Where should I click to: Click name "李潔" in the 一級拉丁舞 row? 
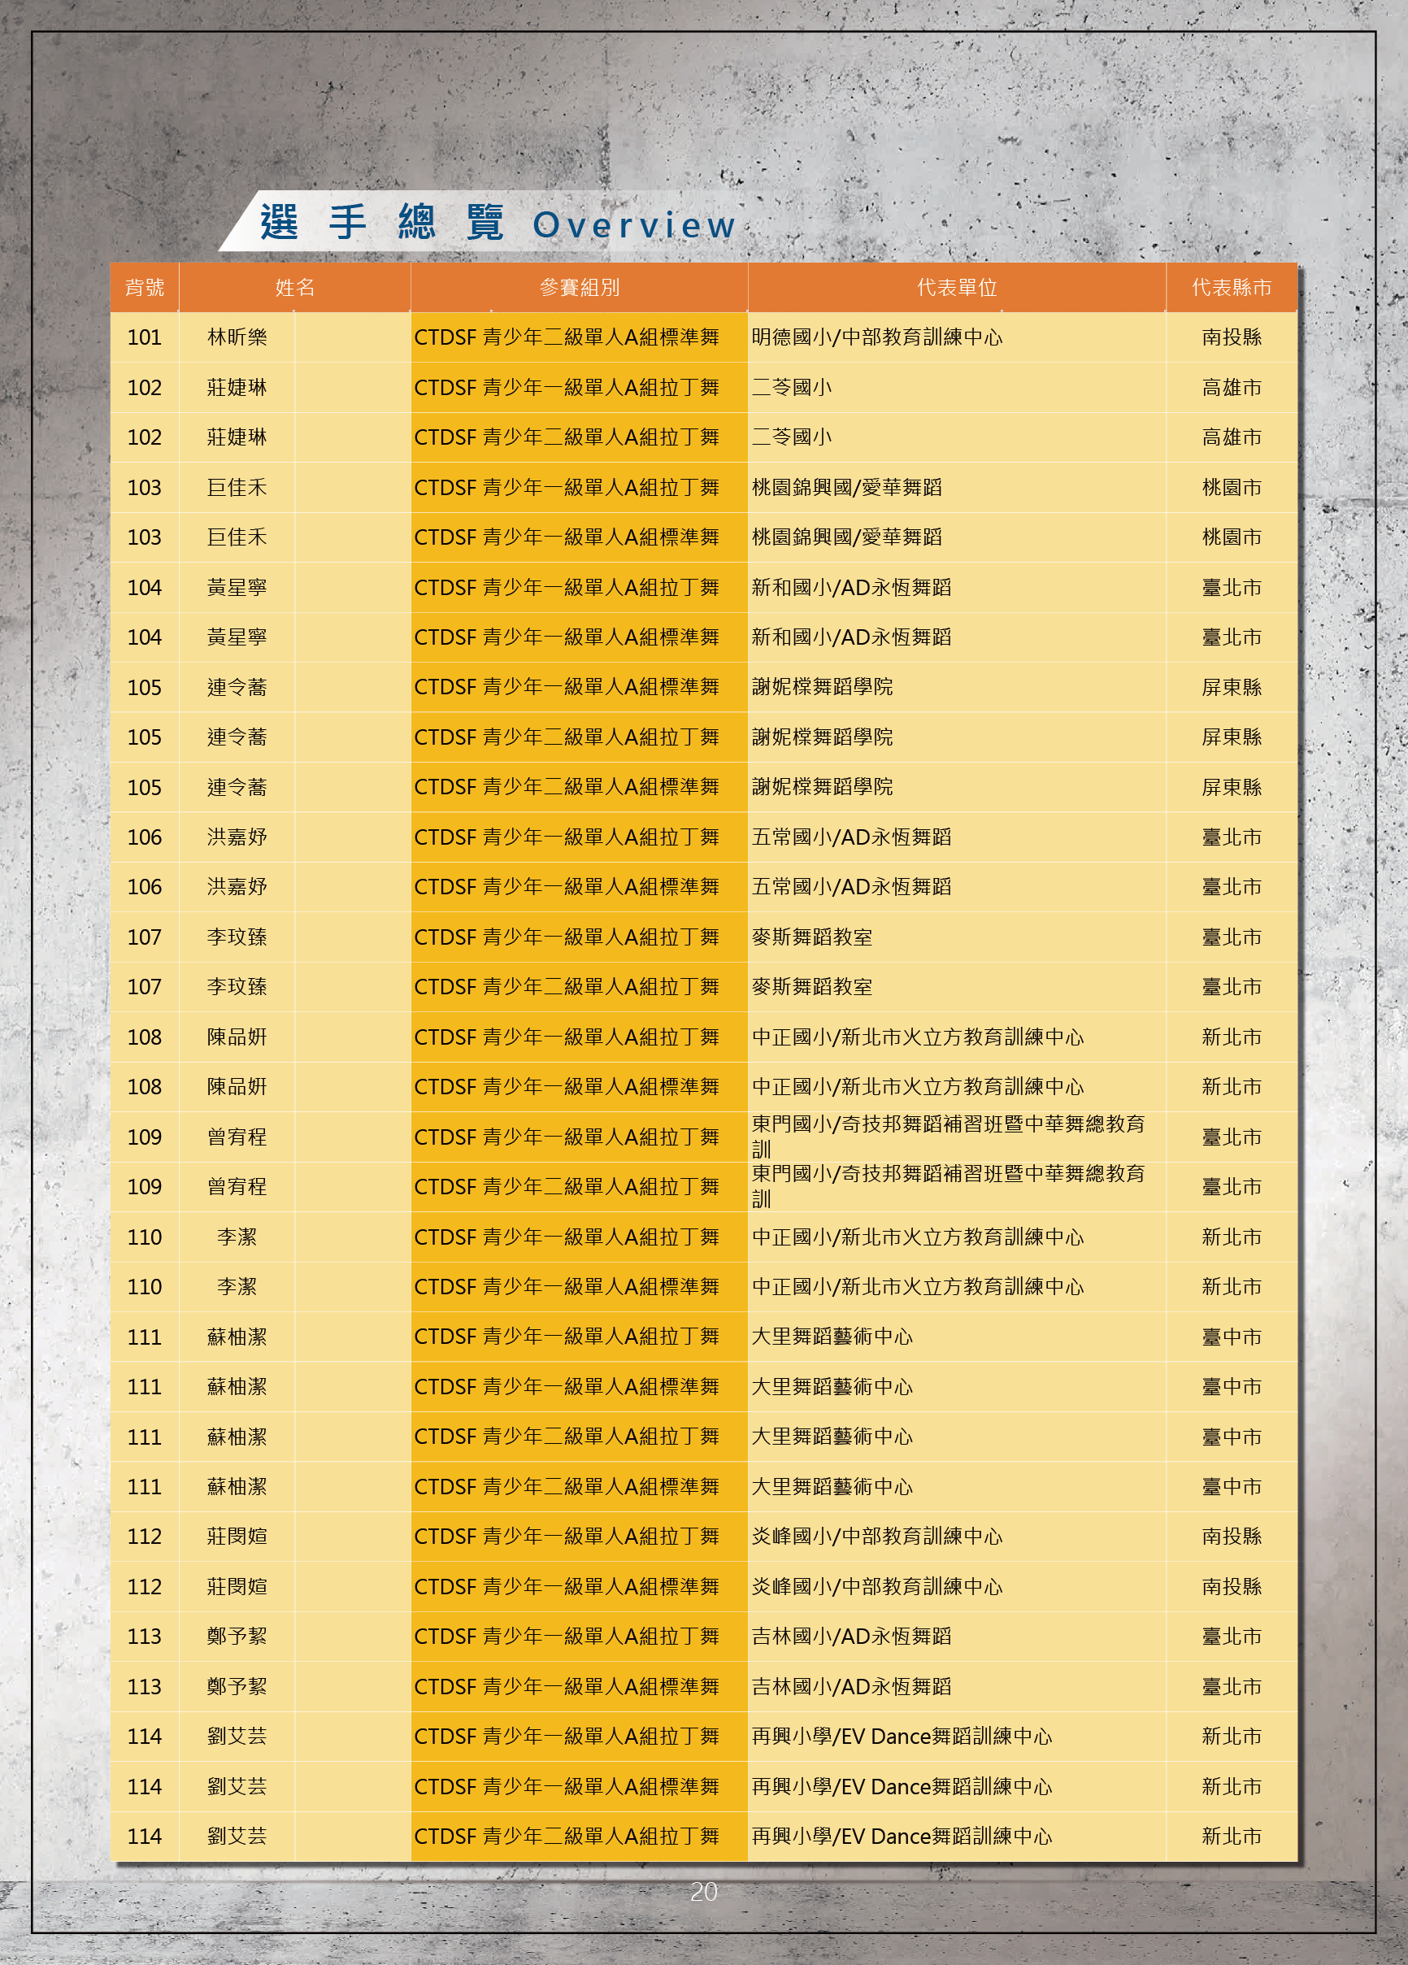point(237,1237)
